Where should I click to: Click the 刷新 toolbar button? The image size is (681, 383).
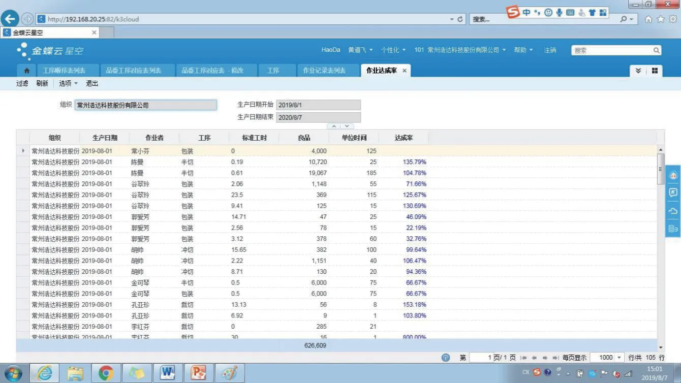(42, 83)
